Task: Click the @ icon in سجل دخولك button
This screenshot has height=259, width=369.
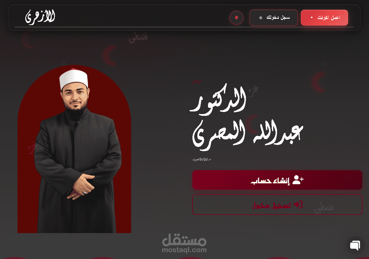Action: coord(261,18)
